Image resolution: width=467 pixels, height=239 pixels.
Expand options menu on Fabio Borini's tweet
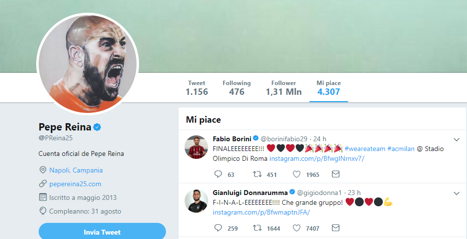[456, 139]
